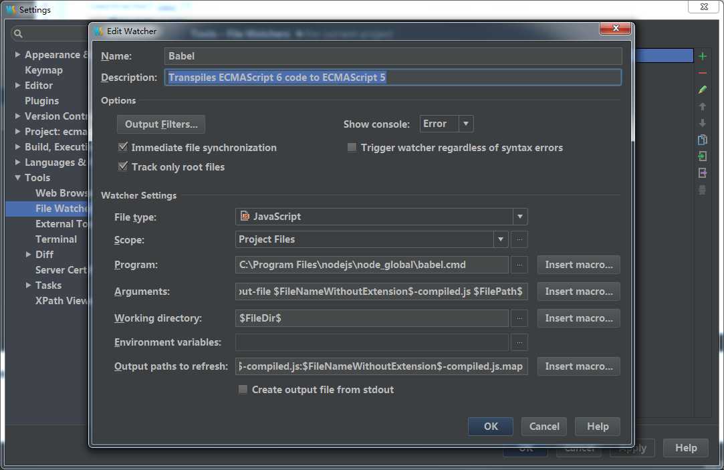Cancel the Edit Watcher dialog
The height and width of the screenshot is (470, 724).
[x=544, y=427]
